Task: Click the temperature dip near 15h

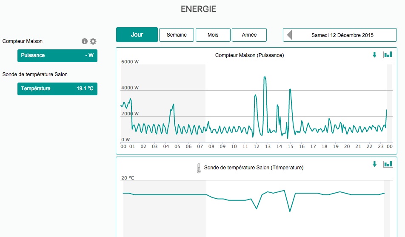Action: pos(290,211)
